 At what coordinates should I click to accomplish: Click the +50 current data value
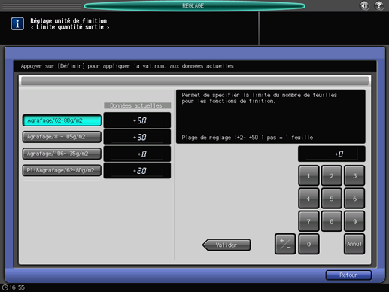[x=137, y=120]
